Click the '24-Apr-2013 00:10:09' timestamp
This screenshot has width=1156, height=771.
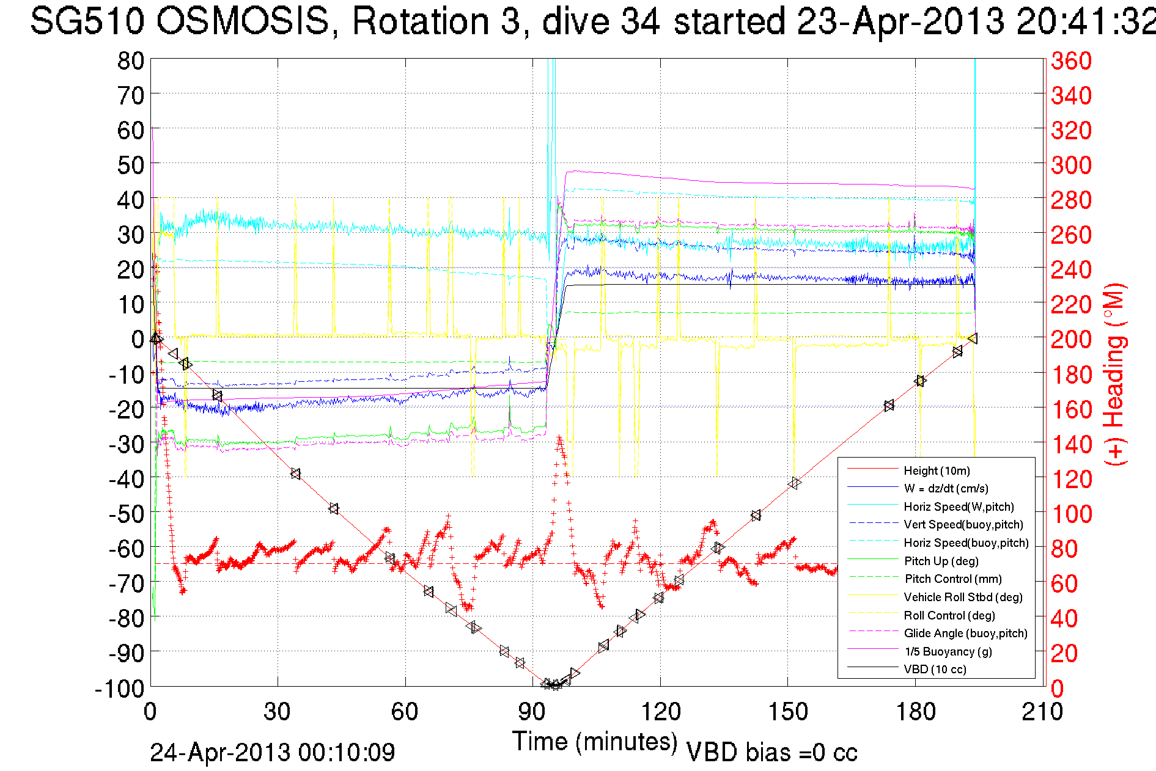273,752
